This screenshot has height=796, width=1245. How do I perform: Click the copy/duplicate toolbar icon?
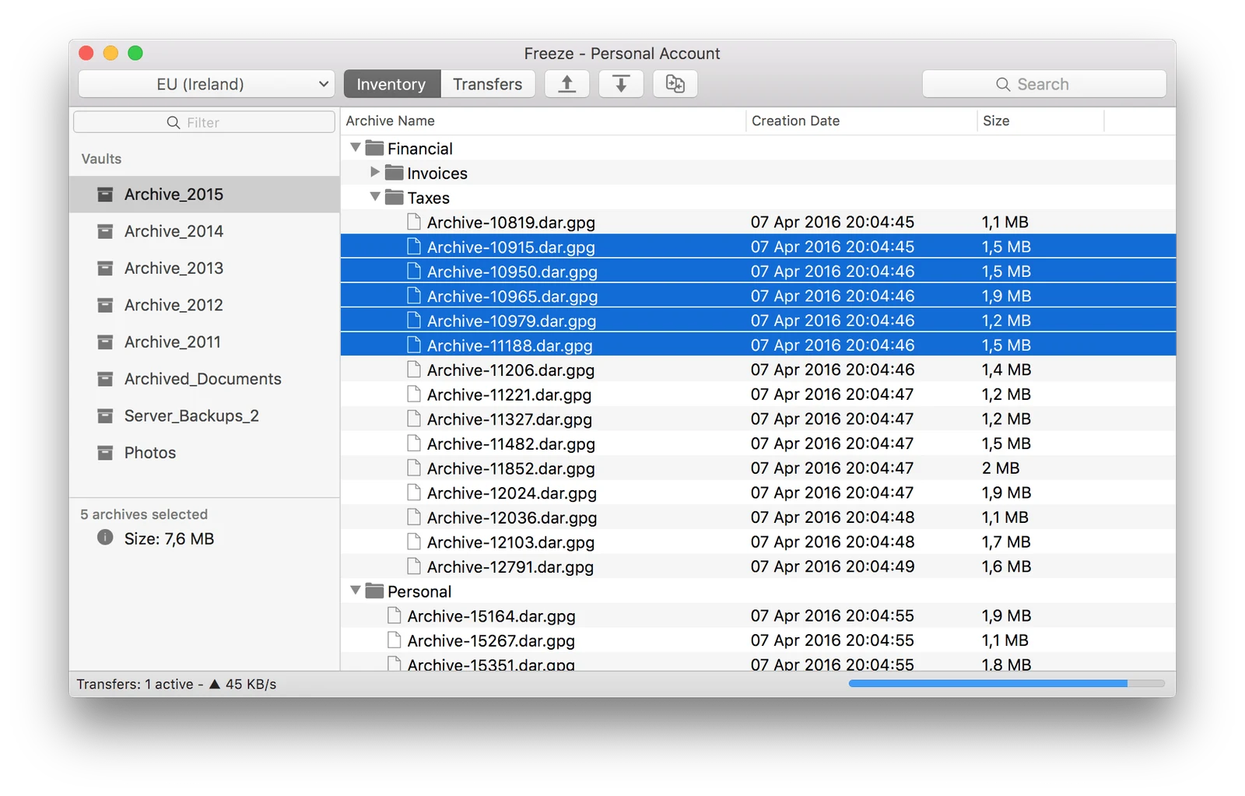coord(675,84)
